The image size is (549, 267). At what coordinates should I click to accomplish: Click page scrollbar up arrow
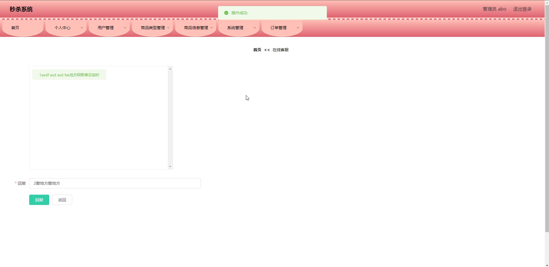(547, 2)
